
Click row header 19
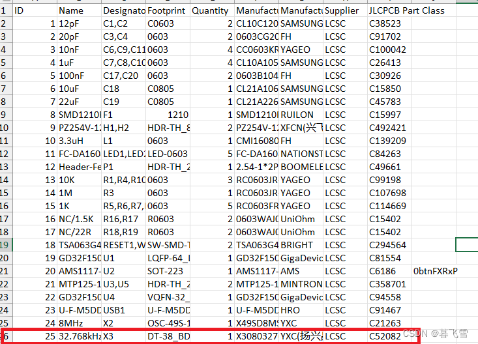tap(6, 245)
